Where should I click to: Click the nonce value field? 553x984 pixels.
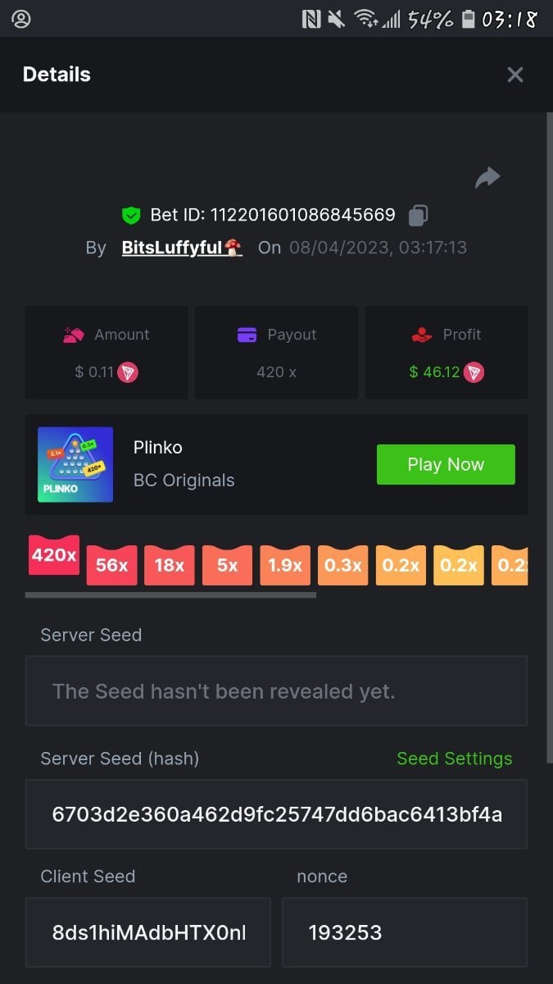point(405,932)
